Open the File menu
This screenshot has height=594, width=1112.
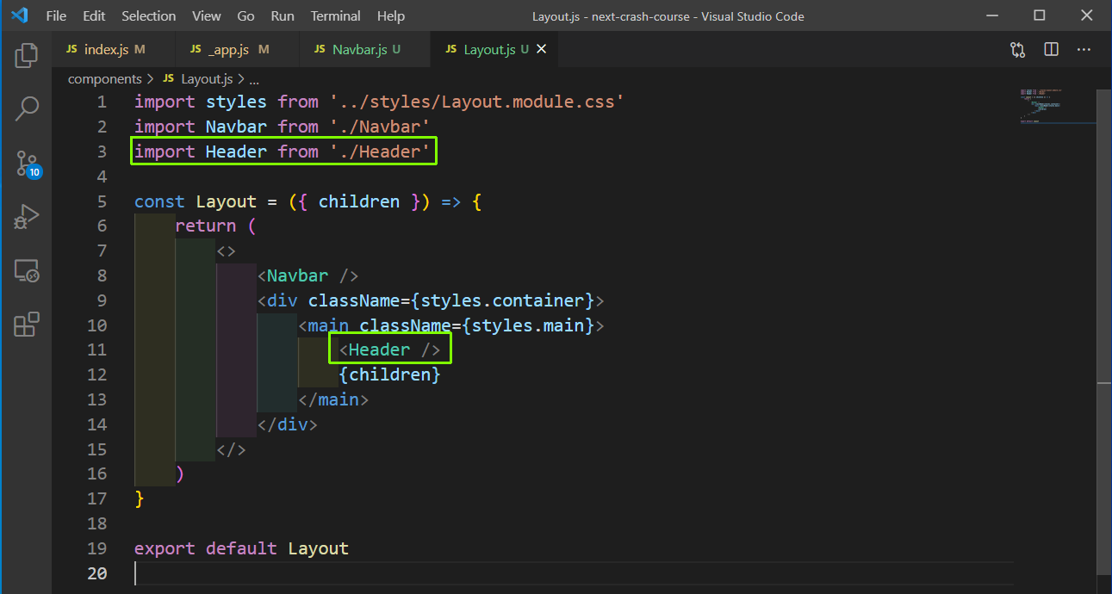click(x=56, y=16)
